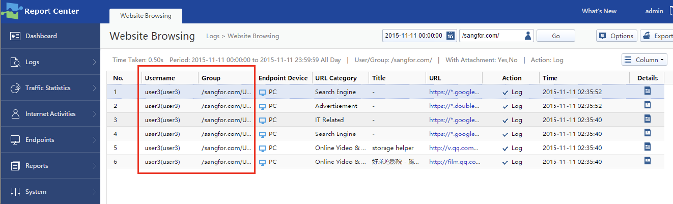Open details icon for log row 5
The image size is (673, 204).
648,148
